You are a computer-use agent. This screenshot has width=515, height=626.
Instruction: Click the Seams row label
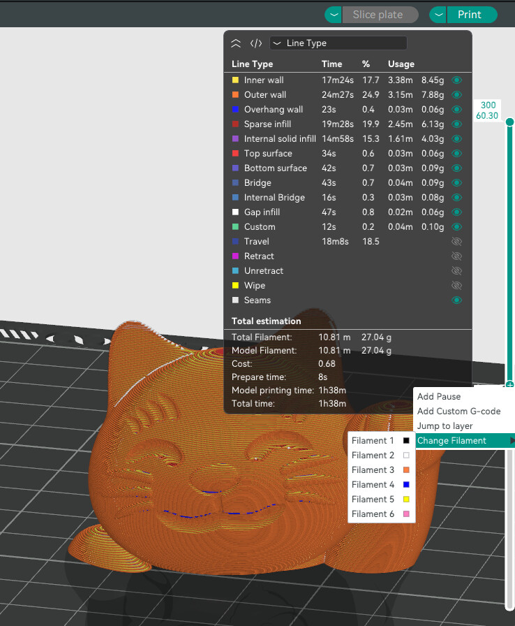[257, 300]
